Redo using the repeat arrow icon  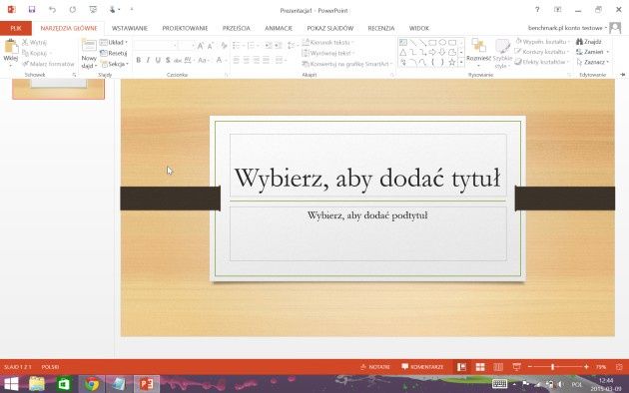[73, 10]
